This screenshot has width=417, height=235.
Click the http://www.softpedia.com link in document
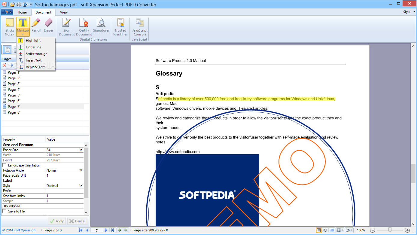coord(178,152)
